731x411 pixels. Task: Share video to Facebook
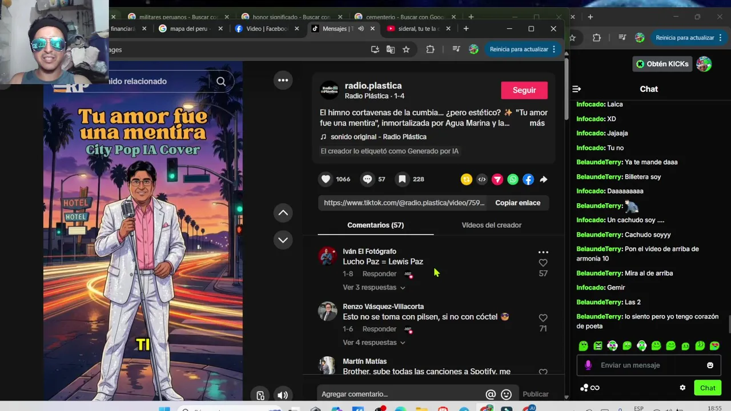(x=528, y=179)
